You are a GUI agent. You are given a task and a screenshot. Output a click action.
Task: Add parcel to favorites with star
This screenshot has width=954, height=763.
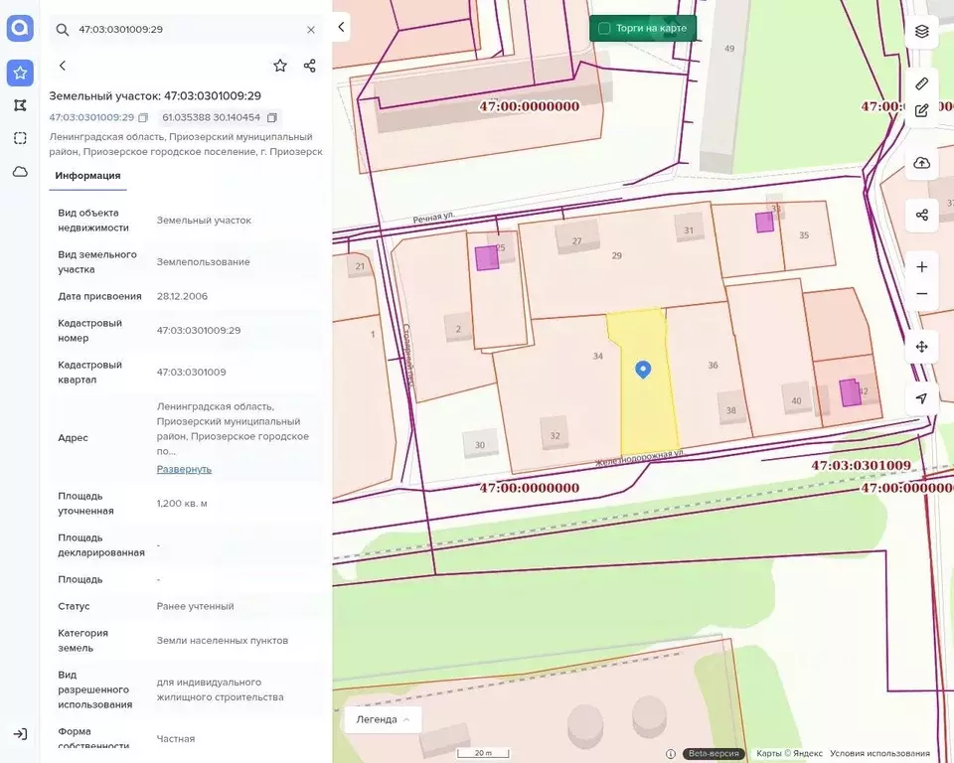pyautogui.click(x=280, y=66)
